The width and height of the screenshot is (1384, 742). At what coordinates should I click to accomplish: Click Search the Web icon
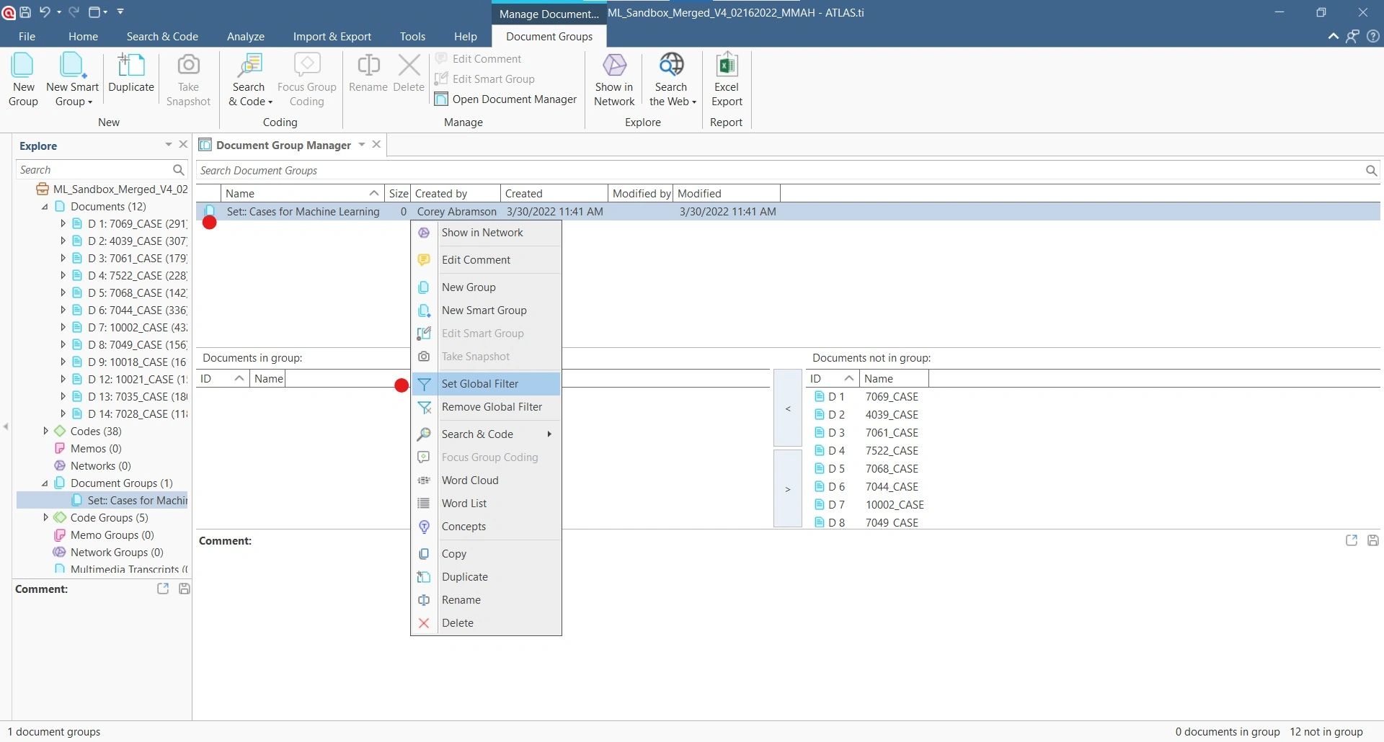(x=671, y=66)
